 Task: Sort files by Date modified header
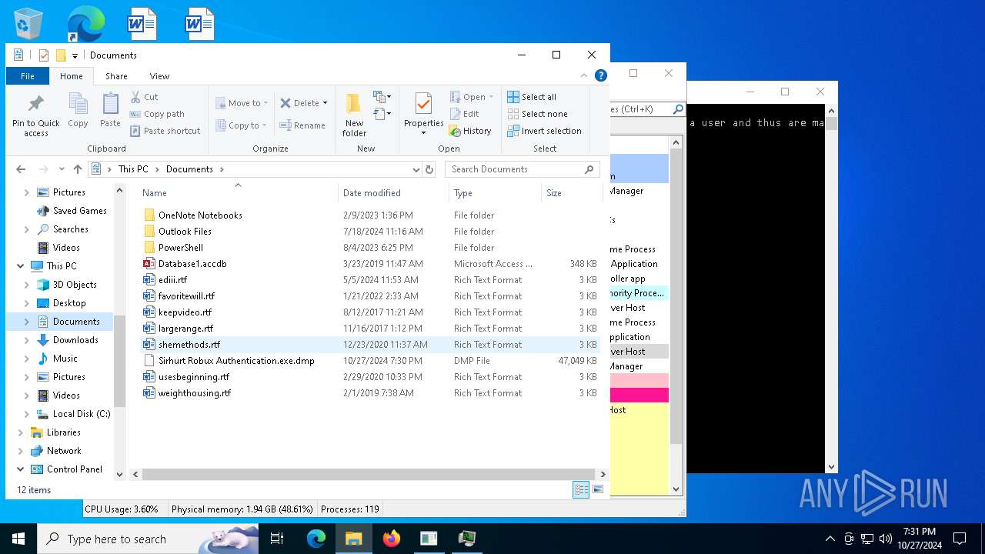tap(393, 193)
